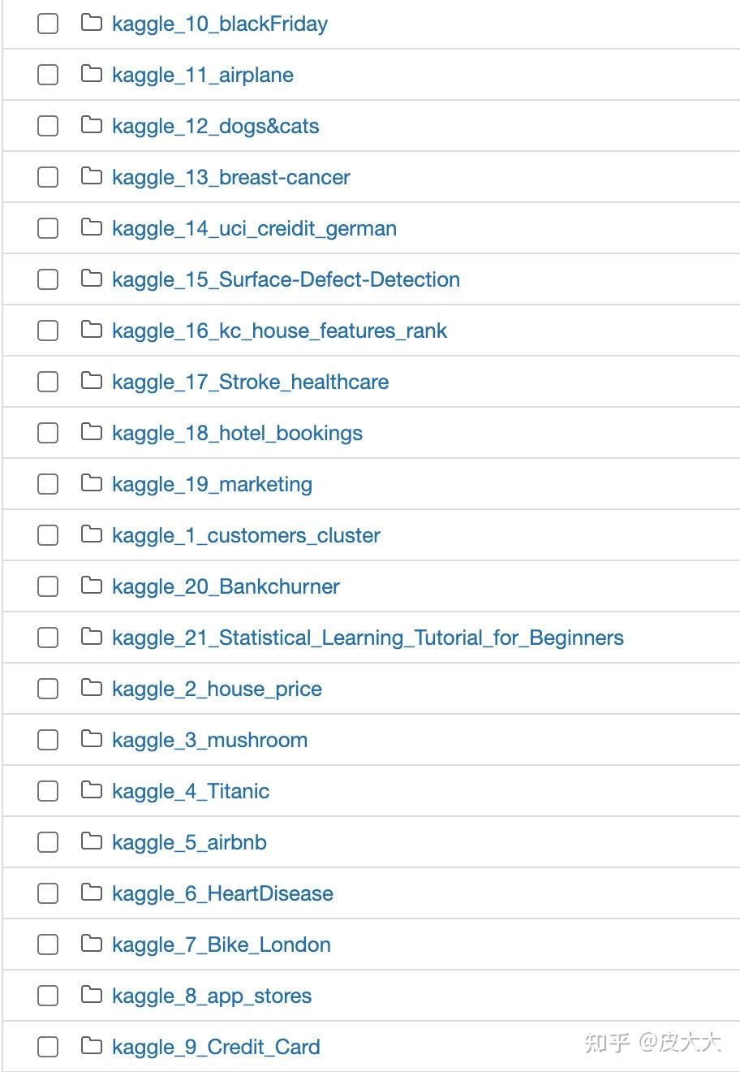Click folder icon beside kaggle_3_mushroom

coord(92,739)
